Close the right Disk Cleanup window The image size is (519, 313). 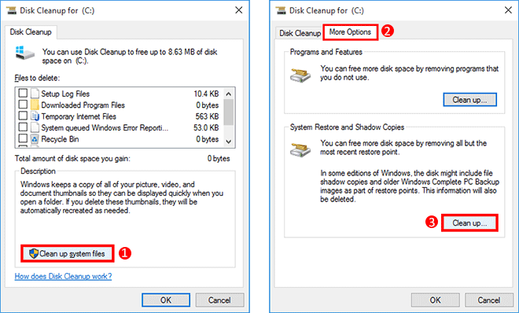tap(508, 10)
